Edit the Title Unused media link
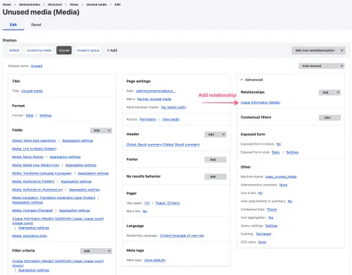Viewport: 352px width, 275px height. pos(32,91)
